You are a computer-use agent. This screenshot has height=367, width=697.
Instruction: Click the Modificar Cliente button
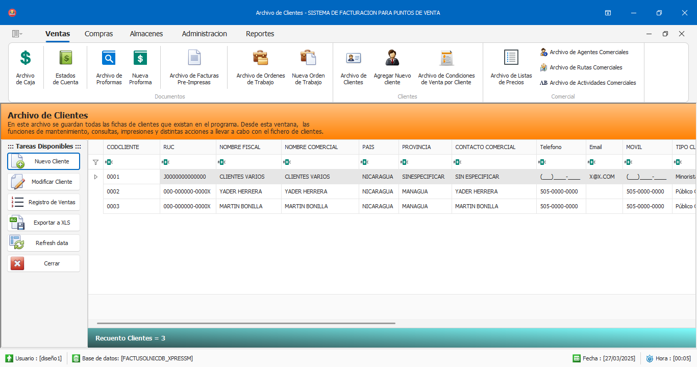44,182
